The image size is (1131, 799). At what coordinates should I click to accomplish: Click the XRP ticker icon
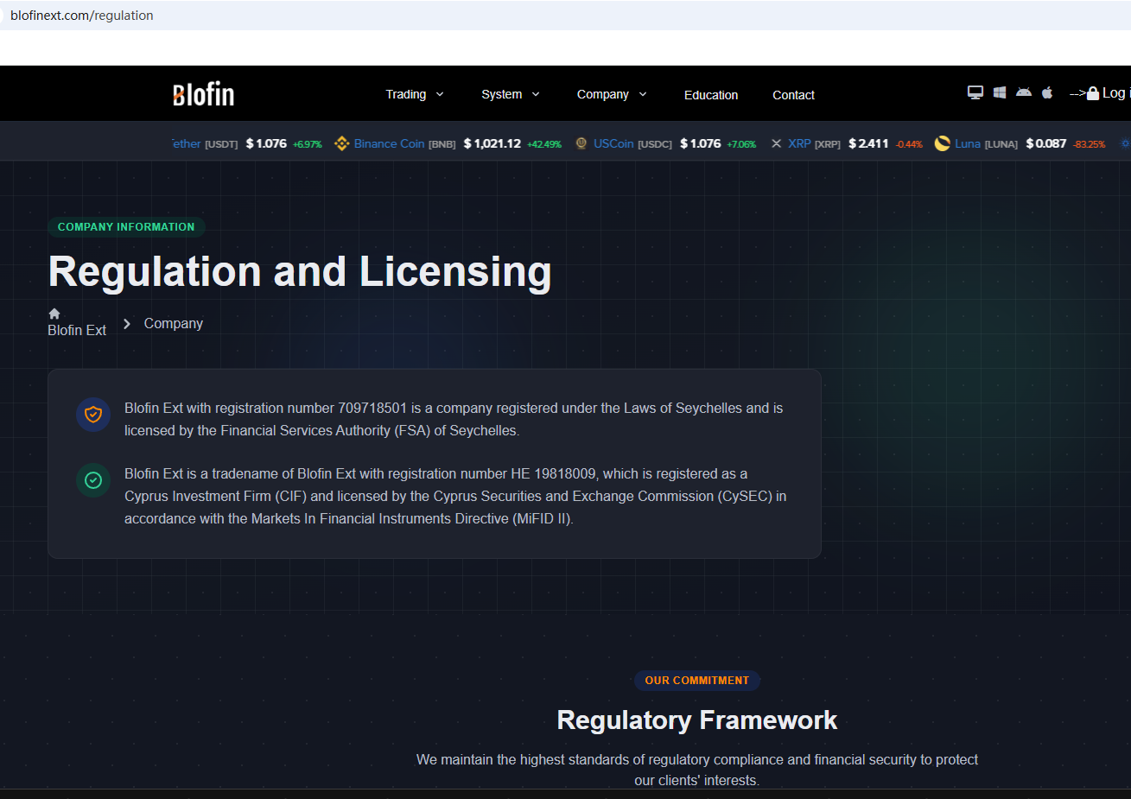pos(776,143)
